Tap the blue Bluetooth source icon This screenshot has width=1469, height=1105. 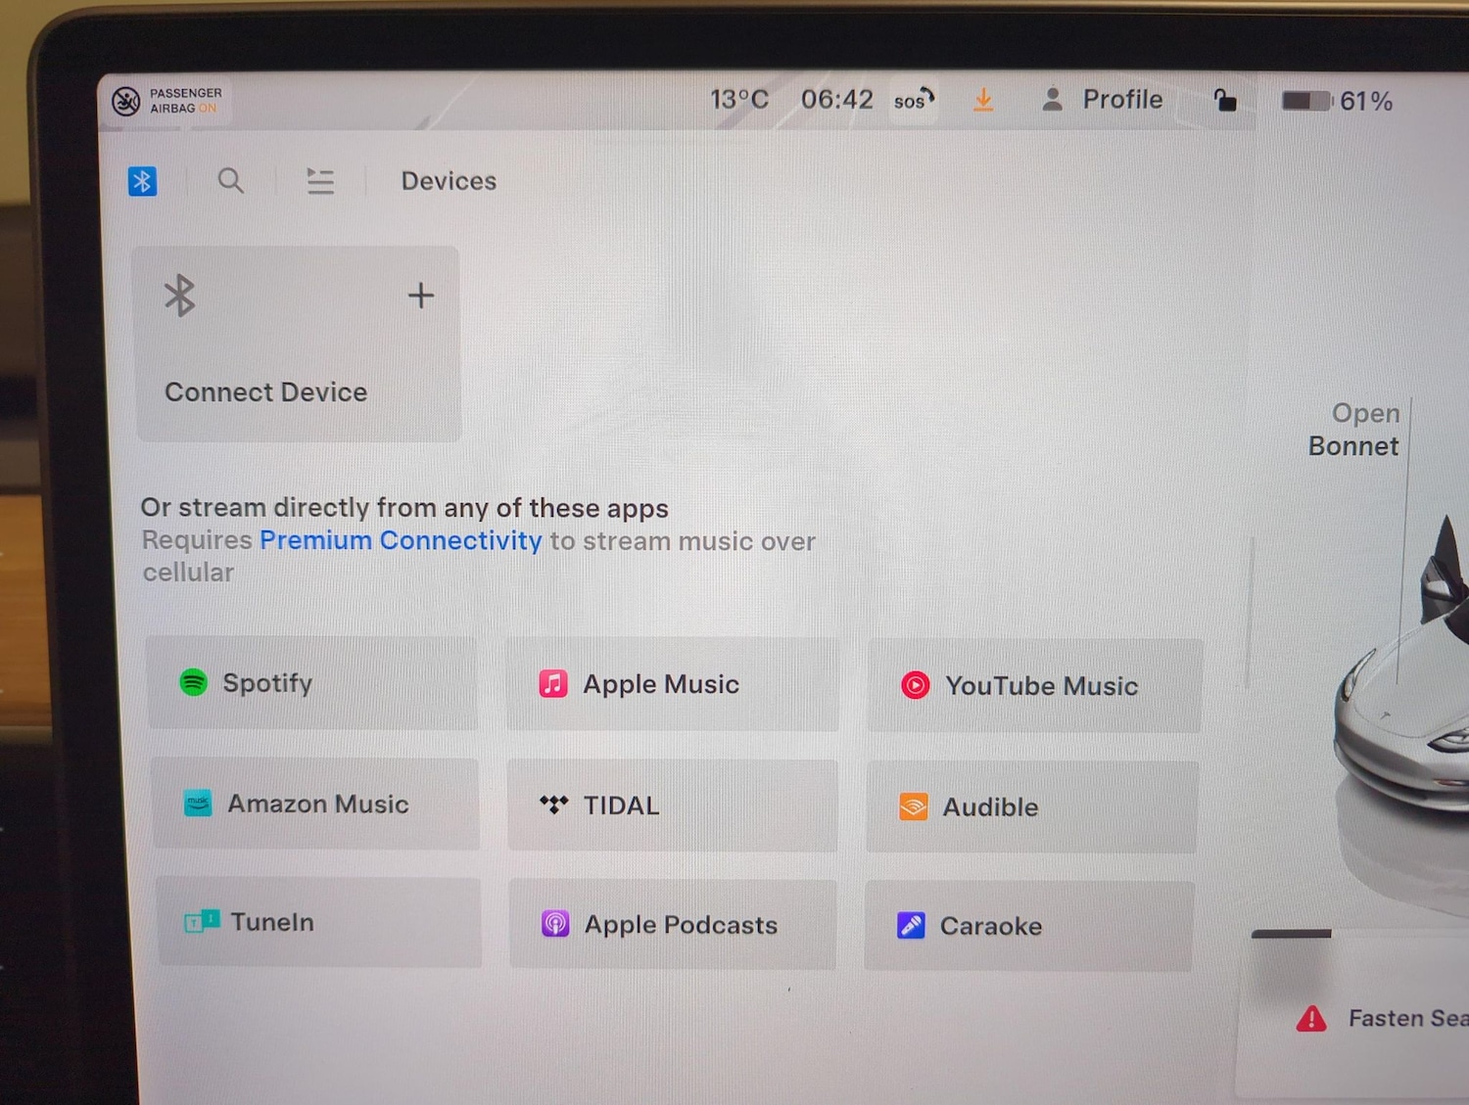coord(142,181)
